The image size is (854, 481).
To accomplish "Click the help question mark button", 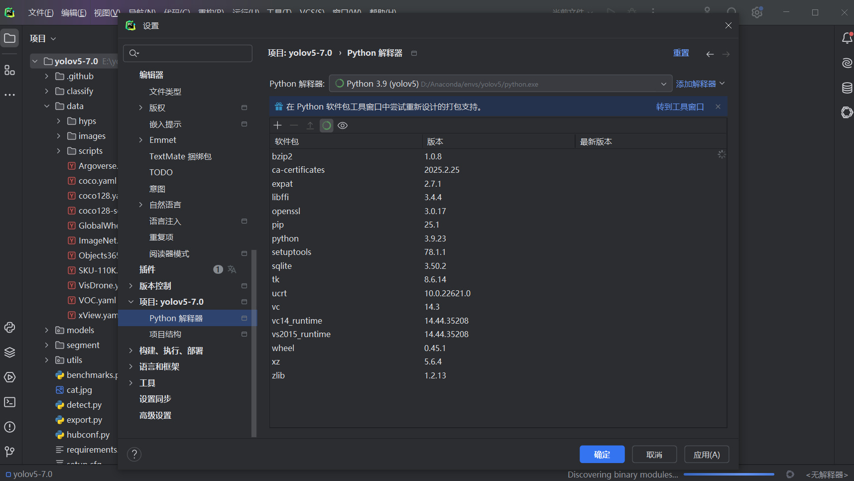I will (x=134, y=454).
